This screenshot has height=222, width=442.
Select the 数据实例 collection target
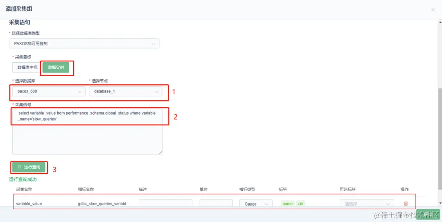(x=56, y=68)
